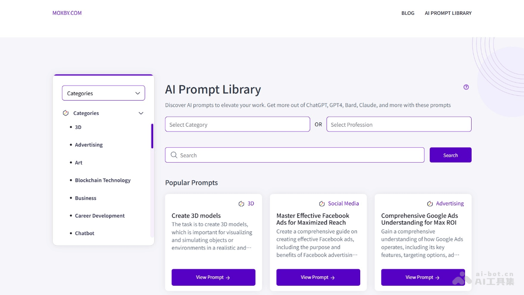The height and width of the screenshot is (295, 524).
Task: Collapse the Categories list with its chevron
Action: (x=141, y=113)
